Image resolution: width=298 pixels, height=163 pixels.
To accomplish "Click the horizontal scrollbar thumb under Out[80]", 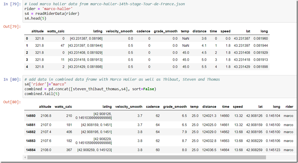I will coord(147,157).
